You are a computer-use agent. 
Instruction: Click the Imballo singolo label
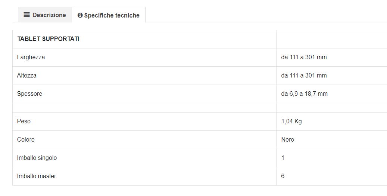(x=37, y=158)
